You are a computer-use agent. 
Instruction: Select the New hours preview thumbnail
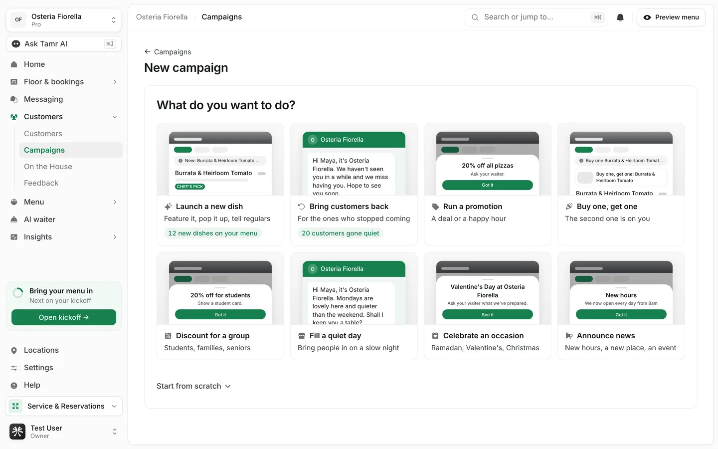pos(621,289)
